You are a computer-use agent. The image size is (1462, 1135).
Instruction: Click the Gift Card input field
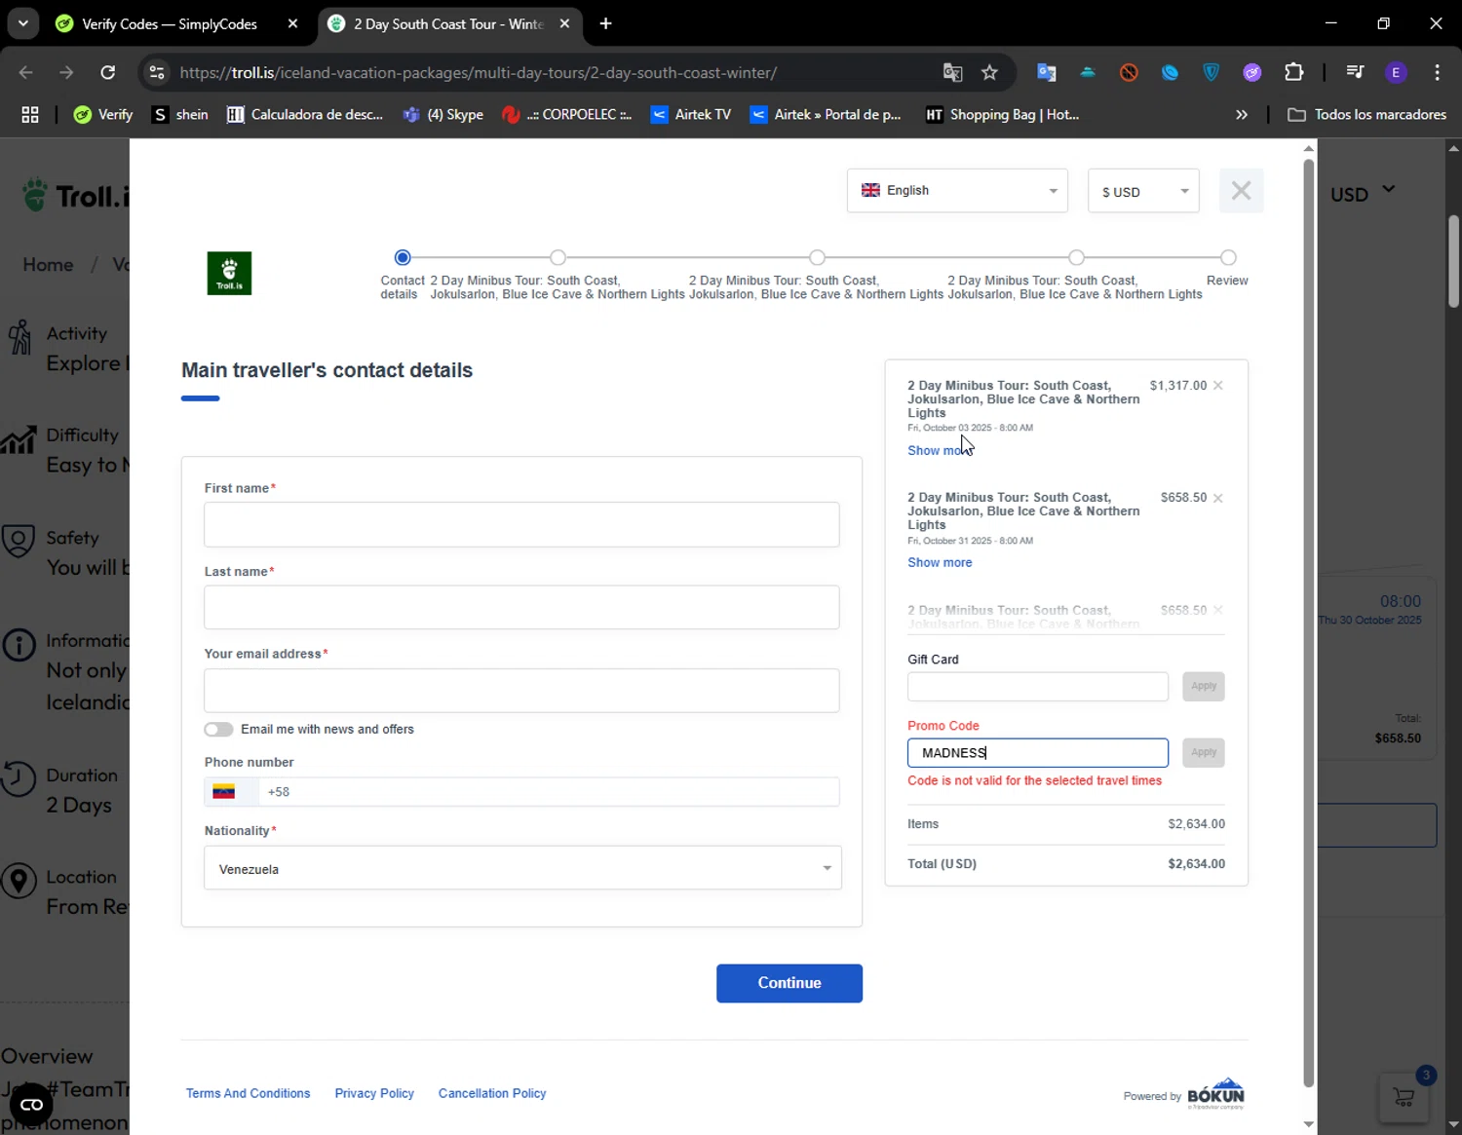1038,686
